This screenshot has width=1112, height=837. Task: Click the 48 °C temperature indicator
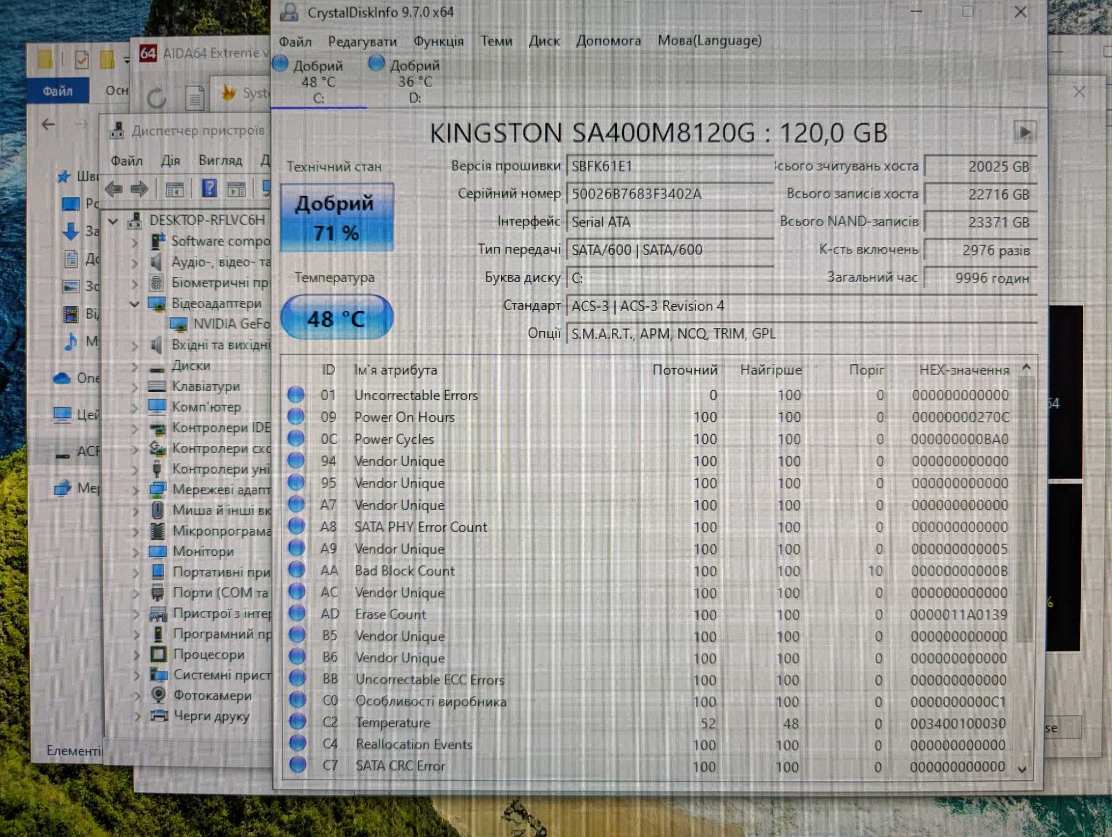click(337, 317)
